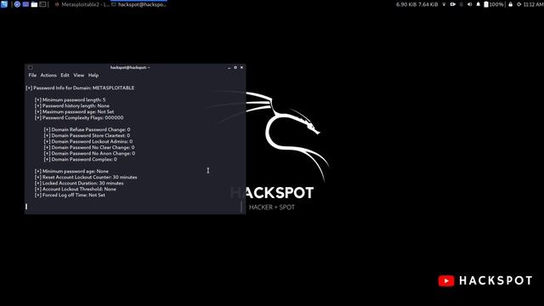Click the 'Domain Password No Anon Change: 0' line

[89, 153]
